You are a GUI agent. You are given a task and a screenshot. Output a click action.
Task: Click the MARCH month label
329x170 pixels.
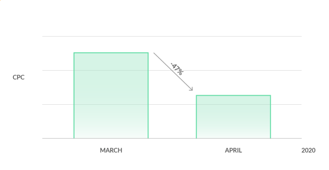tap(111, 150)
